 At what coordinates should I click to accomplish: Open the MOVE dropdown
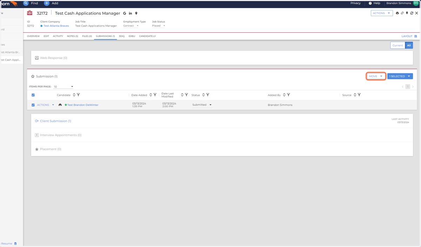pos(376,76)
